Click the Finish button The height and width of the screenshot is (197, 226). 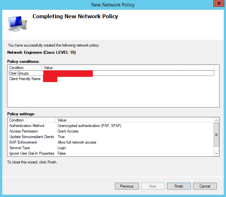pos(179,186)
